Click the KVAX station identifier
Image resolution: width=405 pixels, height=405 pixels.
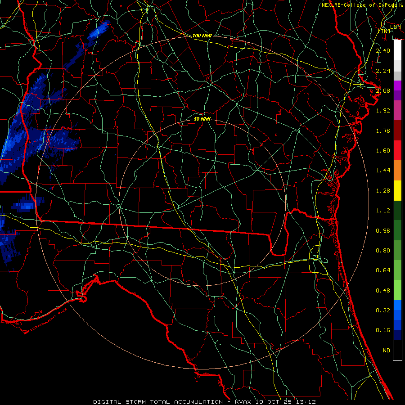(x=243, y=402)
